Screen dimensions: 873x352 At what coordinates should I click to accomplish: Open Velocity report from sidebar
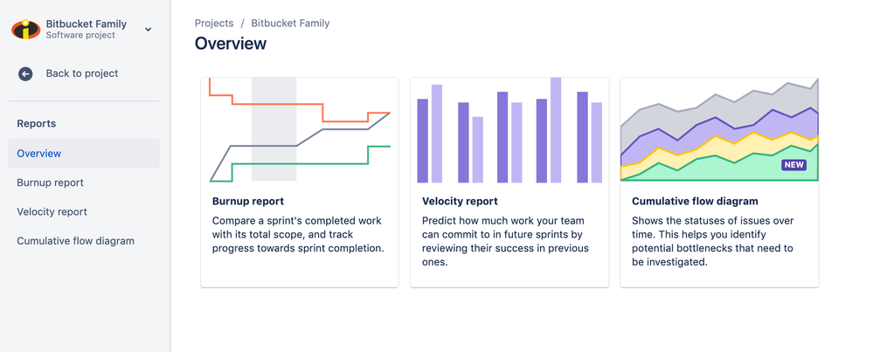pyautogui.click(x=52, y=211)
